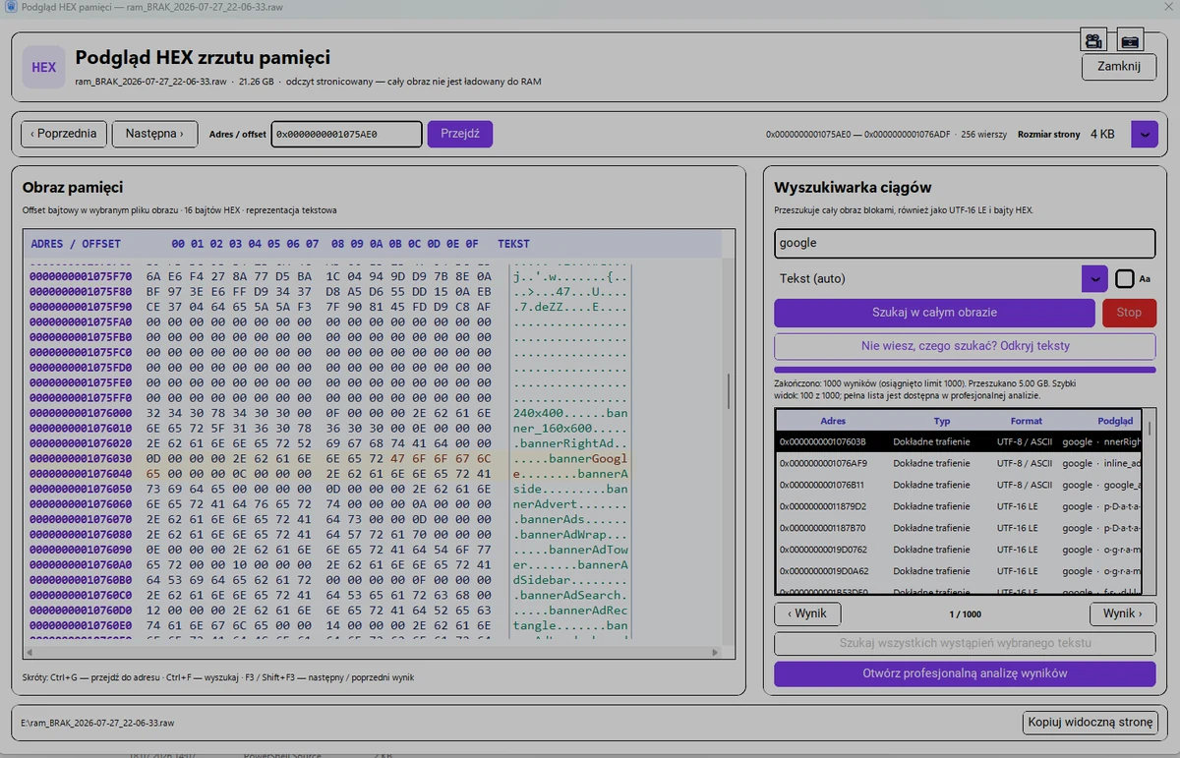Click the results list vertical scrollbar
Image resolution: width=1180 pixels, height=758 pixels.
tap(1150, 501)
